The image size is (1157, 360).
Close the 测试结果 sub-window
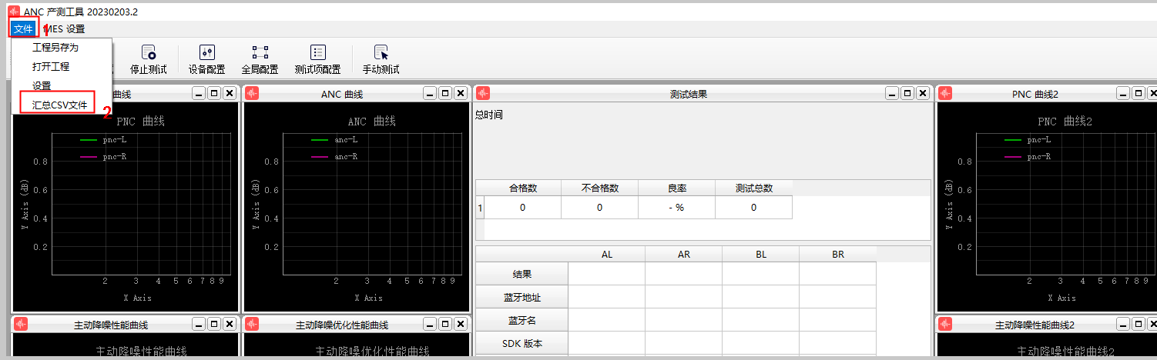coord(923,93)
